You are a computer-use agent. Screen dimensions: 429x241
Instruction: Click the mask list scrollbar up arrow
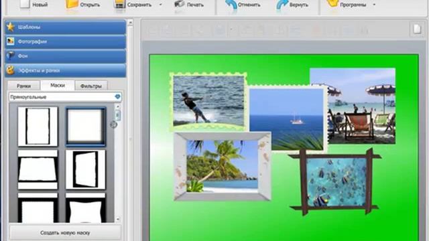coord(118,106)
